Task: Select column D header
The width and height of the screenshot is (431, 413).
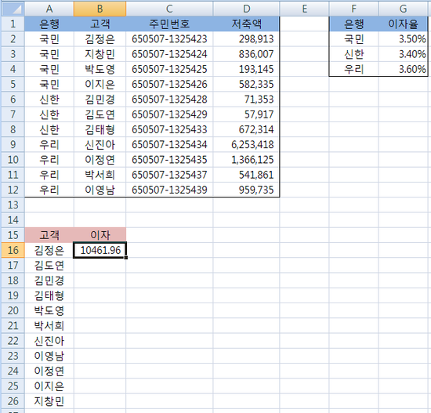Action: pos(246,9)
